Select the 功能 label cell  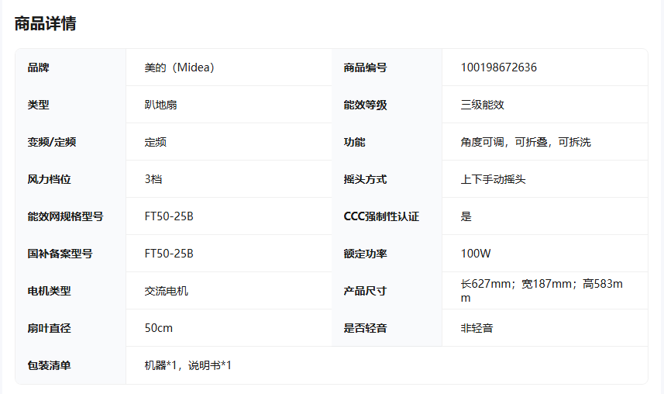pyautogui.click(x=354, y=142)
